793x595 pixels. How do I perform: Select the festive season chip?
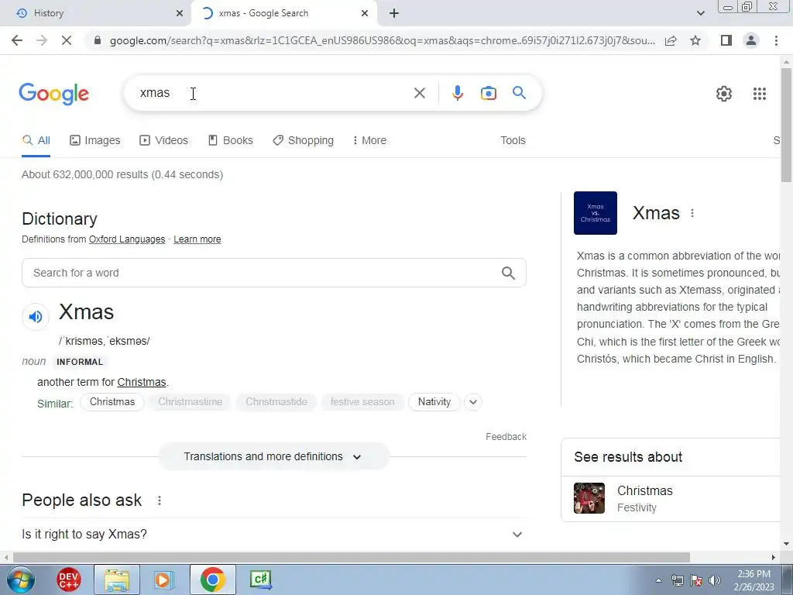[x=362, y=402]
